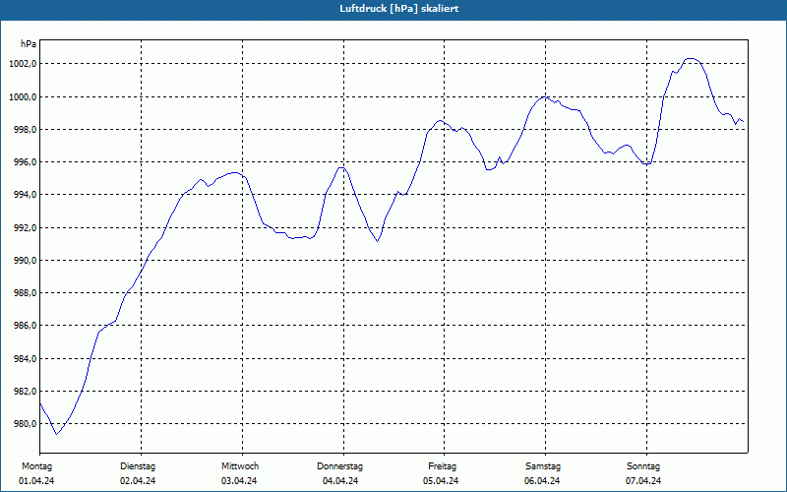Select the 1000,0 axis value
787x492 pixels.
point(23,96)
